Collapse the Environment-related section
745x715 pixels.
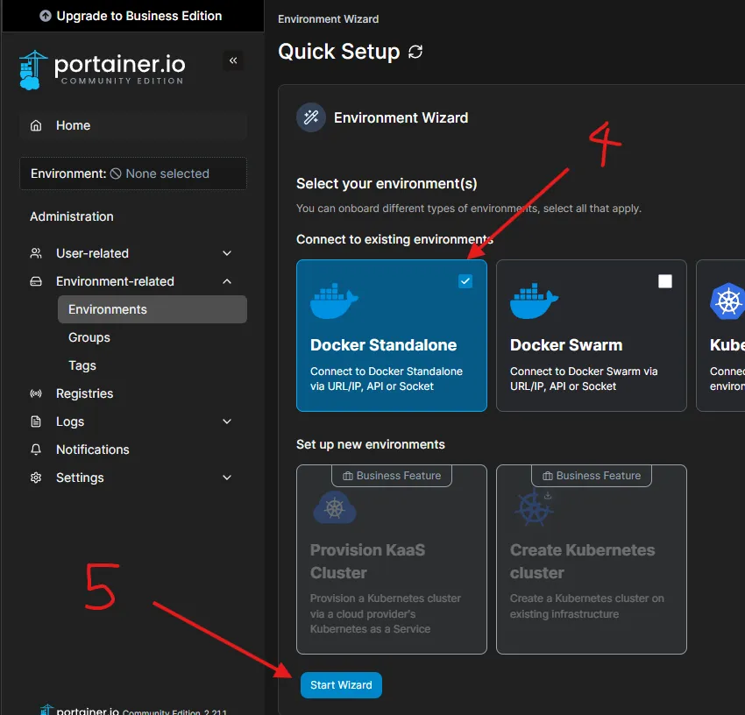pos(227,281)
